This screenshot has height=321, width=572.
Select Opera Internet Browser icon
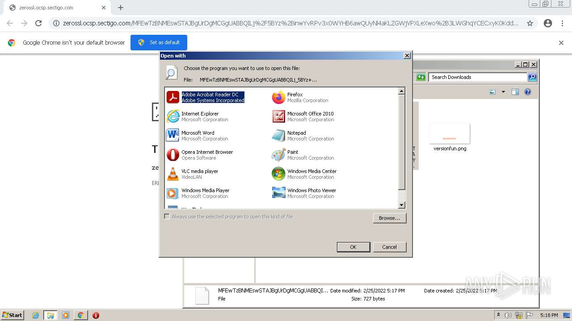[173, 155]
